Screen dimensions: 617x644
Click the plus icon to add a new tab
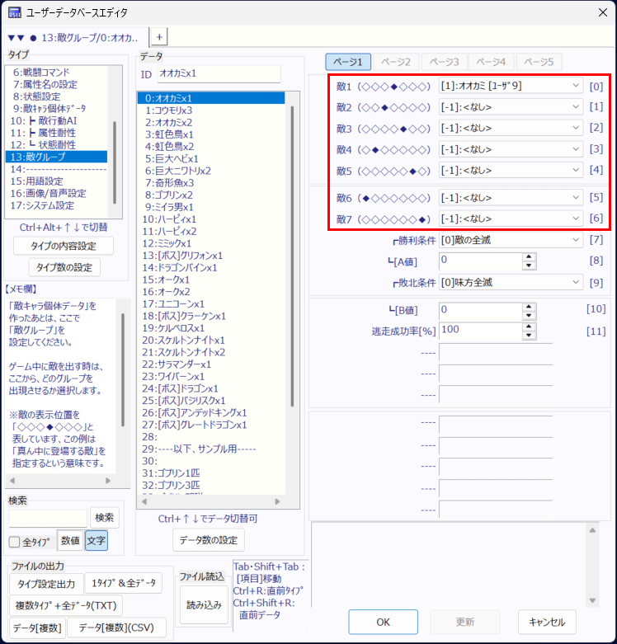point(159,36)
